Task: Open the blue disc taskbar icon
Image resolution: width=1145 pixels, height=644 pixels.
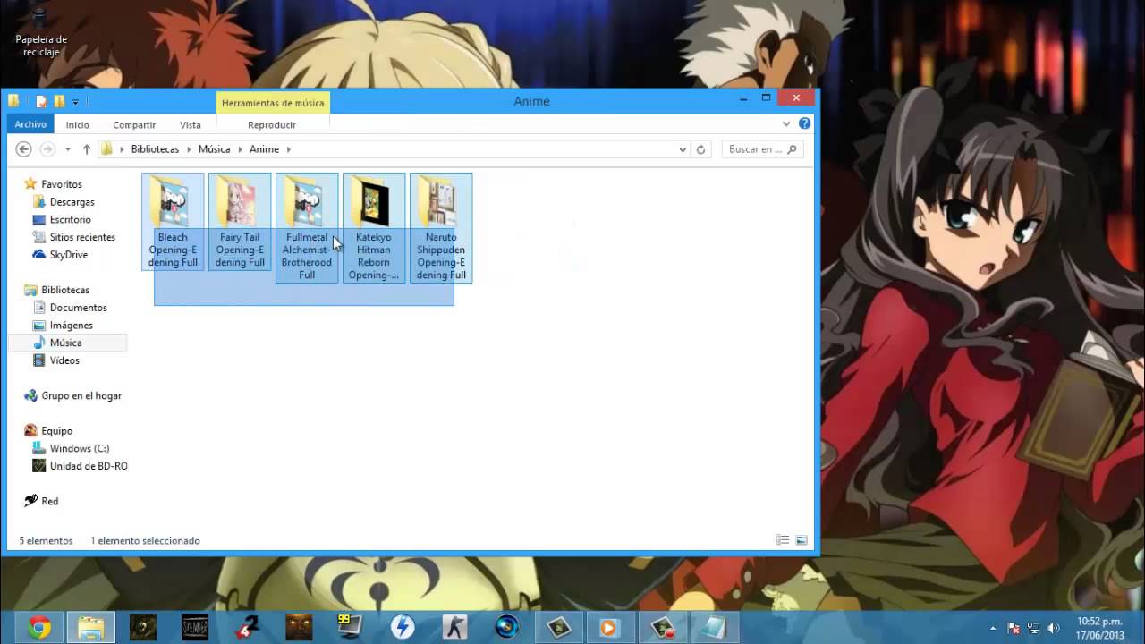Action: 505,628
